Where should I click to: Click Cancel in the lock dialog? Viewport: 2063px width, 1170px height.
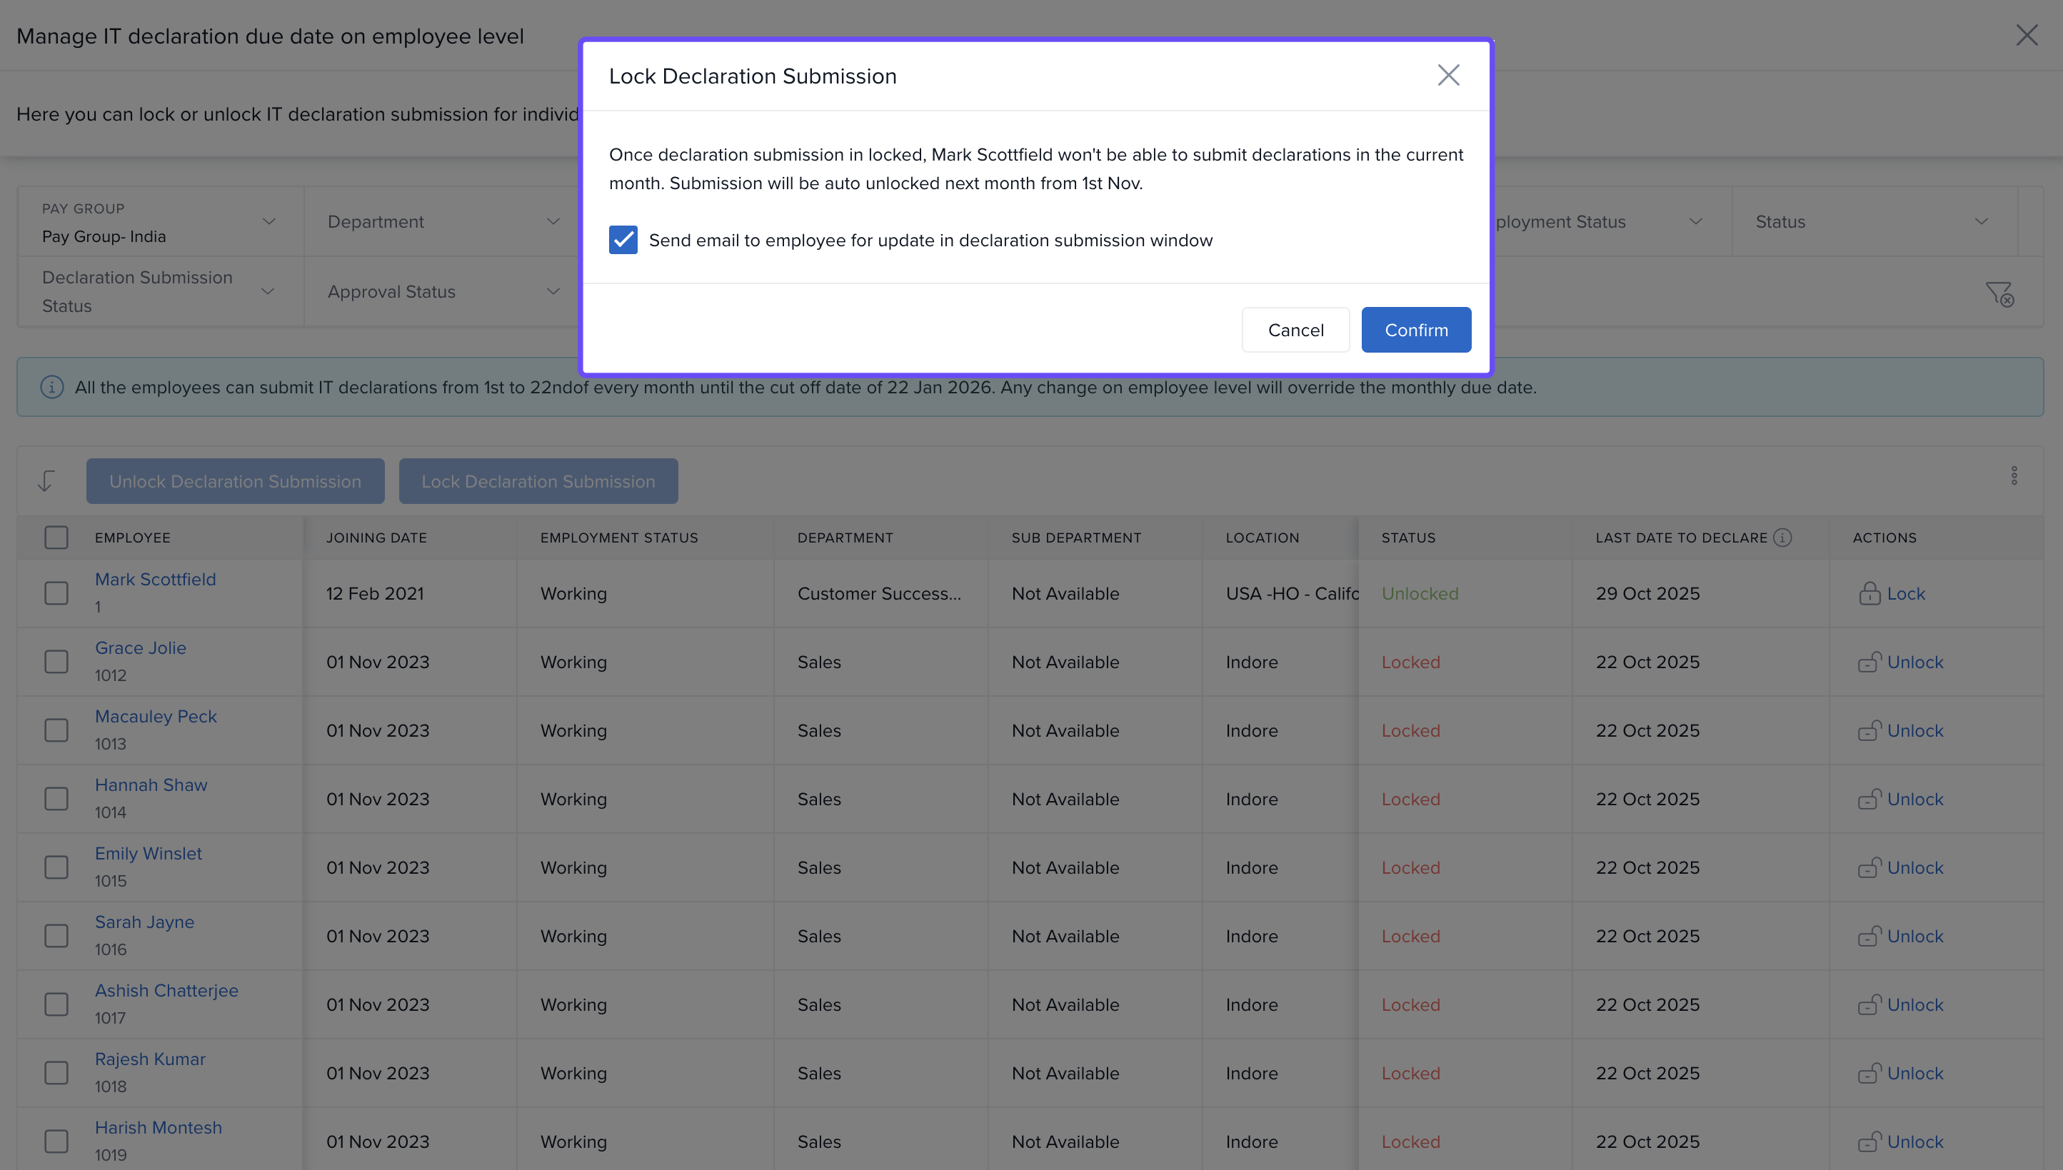tap(1295, 331)
